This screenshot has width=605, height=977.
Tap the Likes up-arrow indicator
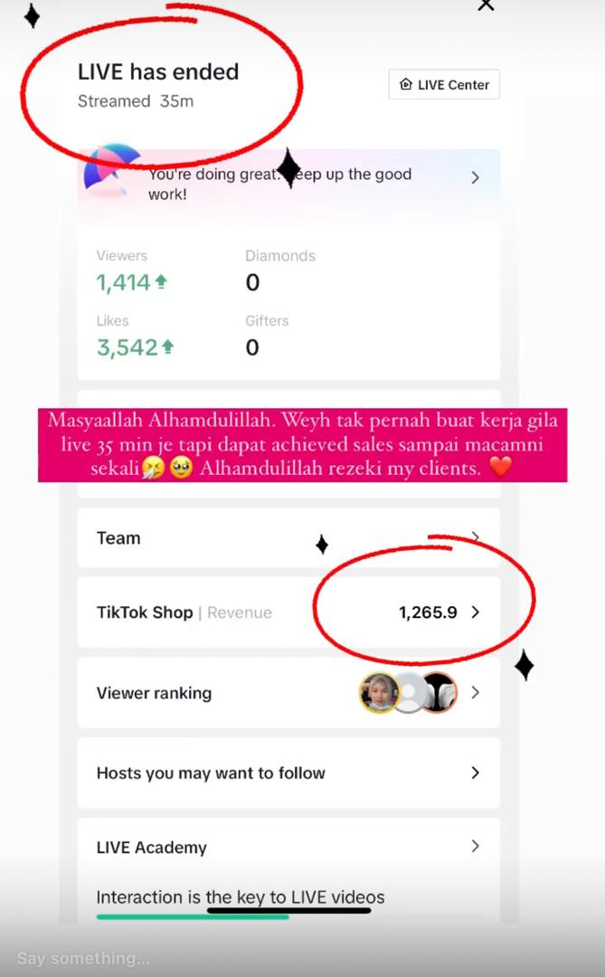(x=167, y=347)
